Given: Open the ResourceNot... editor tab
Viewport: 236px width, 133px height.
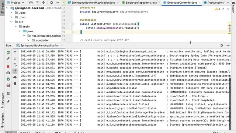Looking at the screenshot, I should tap(214, 3).
